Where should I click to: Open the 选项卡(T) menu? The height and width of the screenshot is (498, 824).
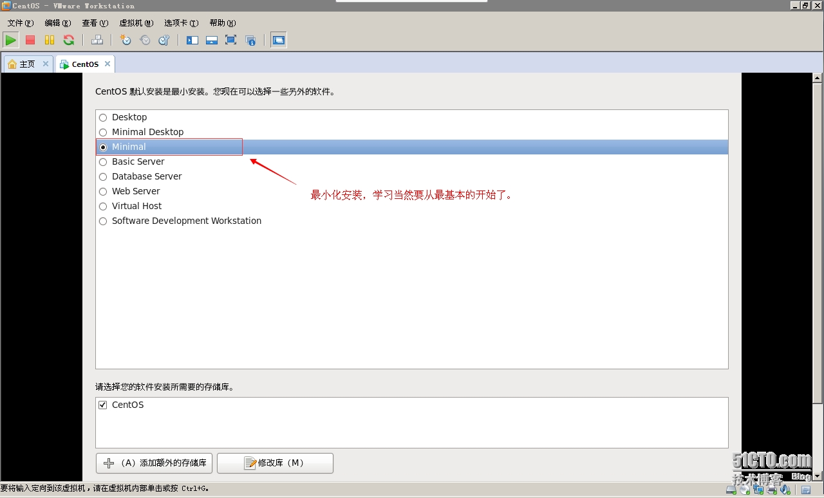181,23
